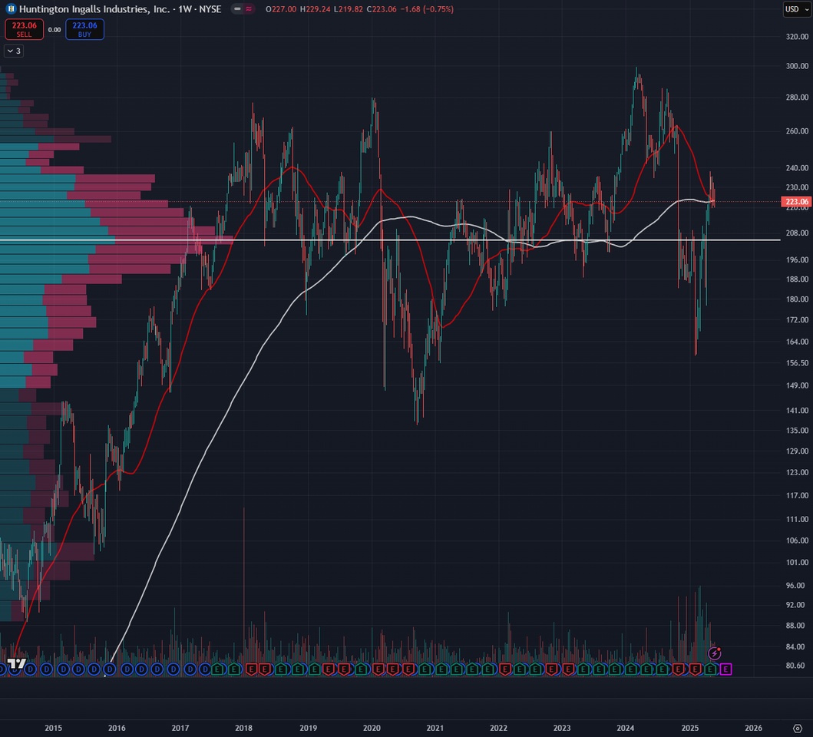Click the 2025 label on time axis

(x=690, y=729)
